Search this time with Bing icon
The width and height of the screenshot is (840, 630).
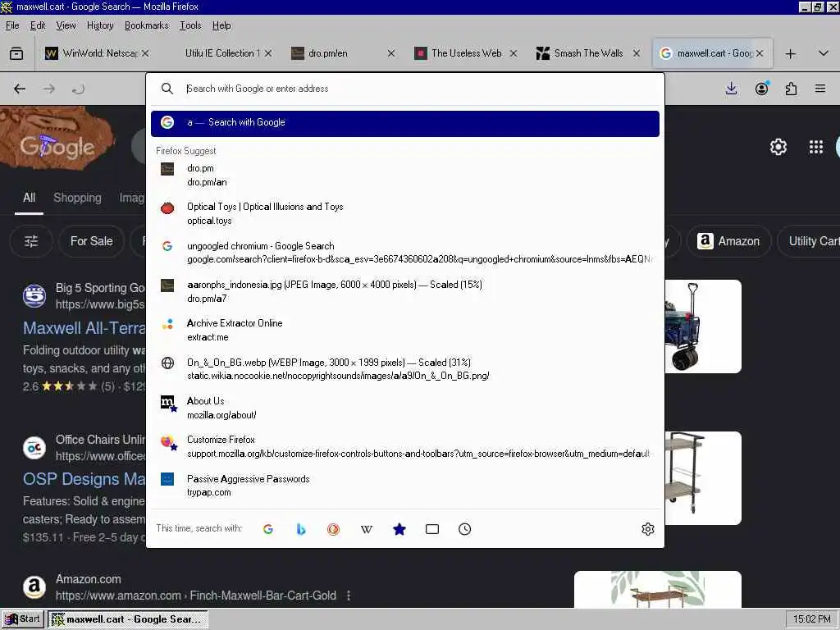[x=301, y=529]
